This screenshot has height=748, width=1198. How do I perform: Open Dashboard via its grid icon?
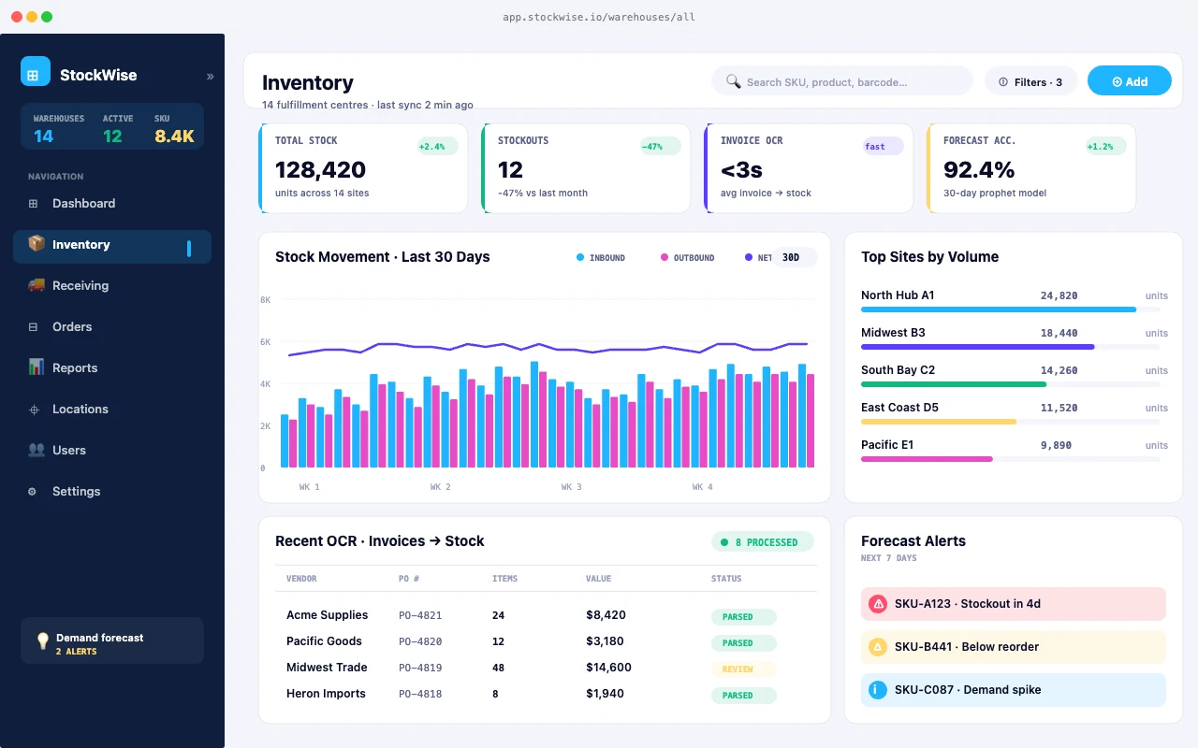[x=34, y=204]
